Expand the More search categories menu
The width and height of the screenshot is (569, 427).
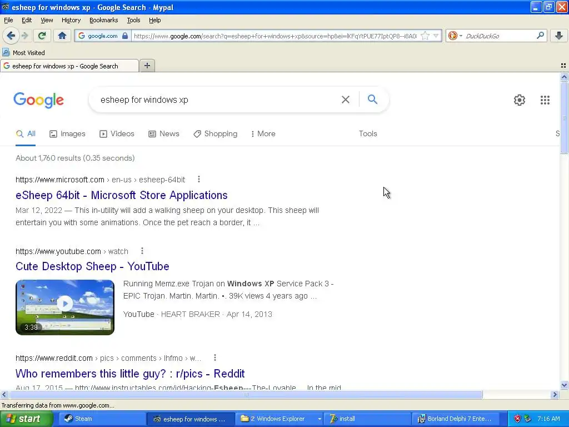pyautogui.click(x=263, y=133)
